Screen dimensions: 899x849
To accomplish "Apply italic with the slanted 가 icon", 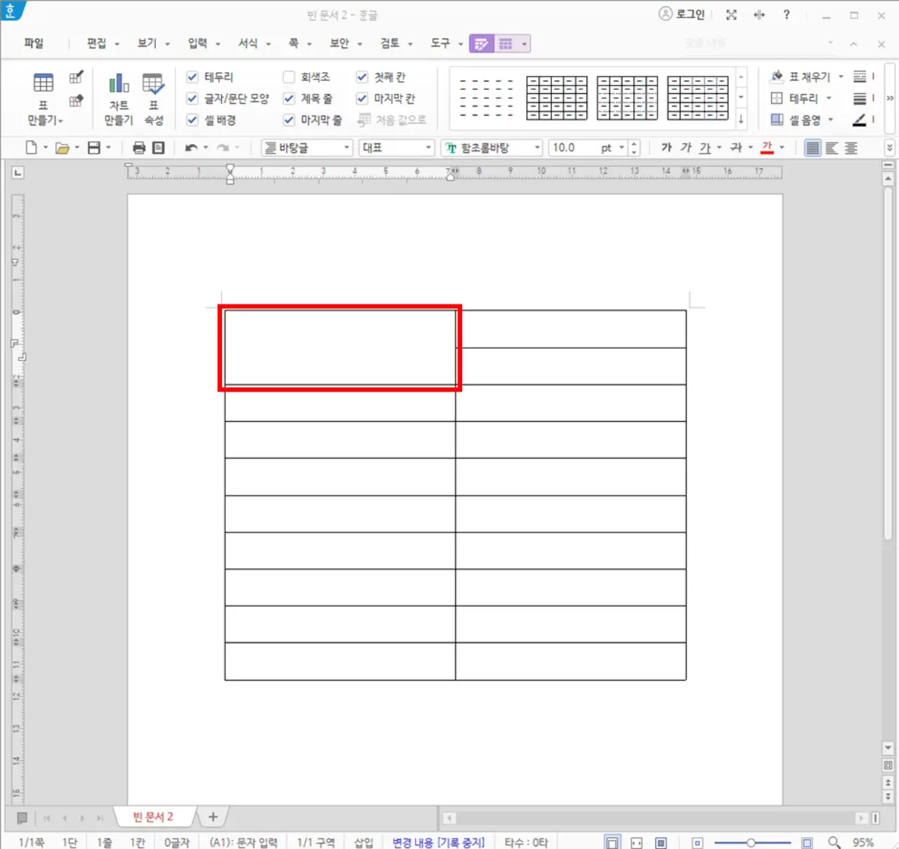I will pos(686,147).
